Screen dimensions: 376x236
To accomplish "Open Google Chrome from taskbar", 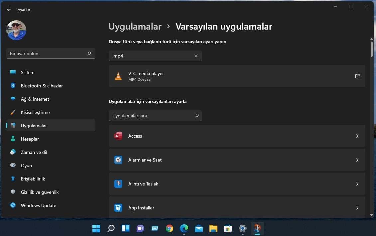I will click(x=169, y=228).
